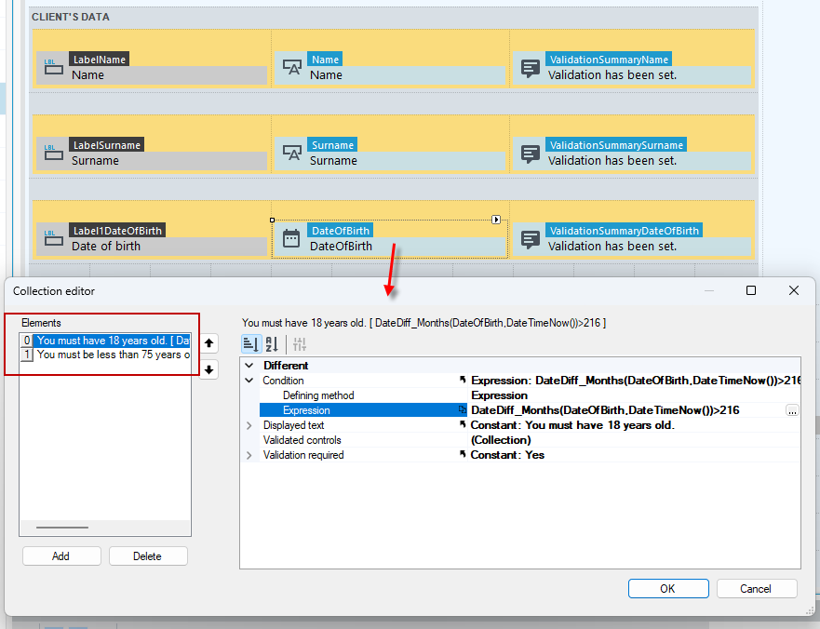The width and height of the screenshot is (820, 629).
Task: Close the Collection editor dialog
Action: [x=794, y=290]
